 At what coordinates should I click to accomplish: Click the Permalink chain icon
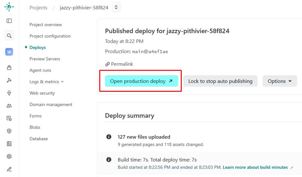107,64
